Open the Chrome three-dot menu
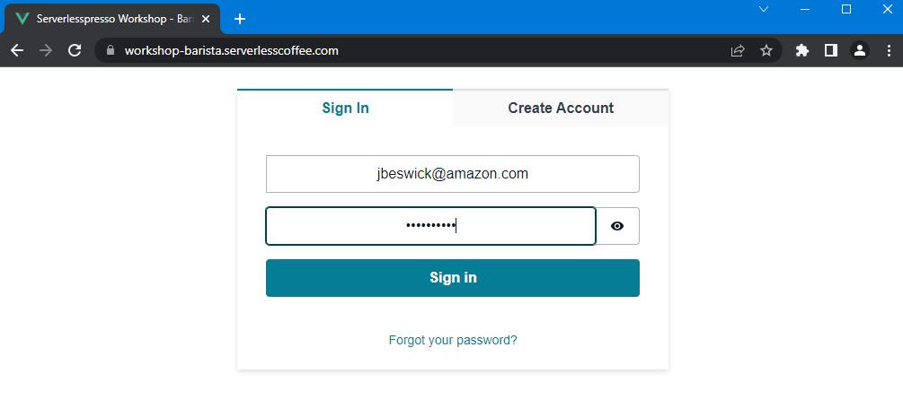This screenshot has height=400, width=903. coord(889,50)
